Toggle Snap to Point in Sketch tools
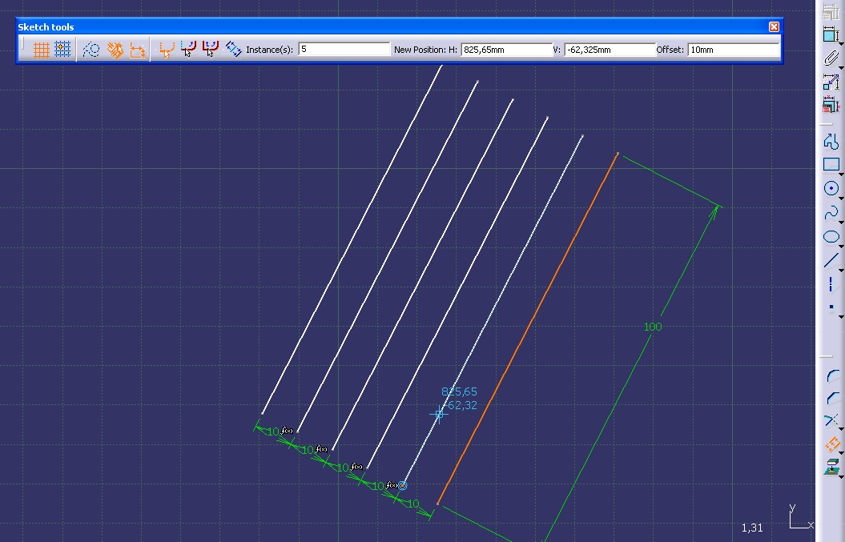Screen dimensions: 845x542 [x=62, y=50]
